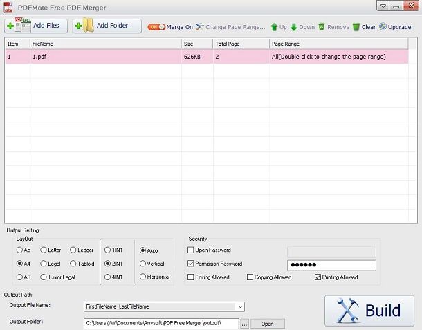Viewport: 422px width, 330px height.
Task: Move file Down with green arrow
Action: 302,27
